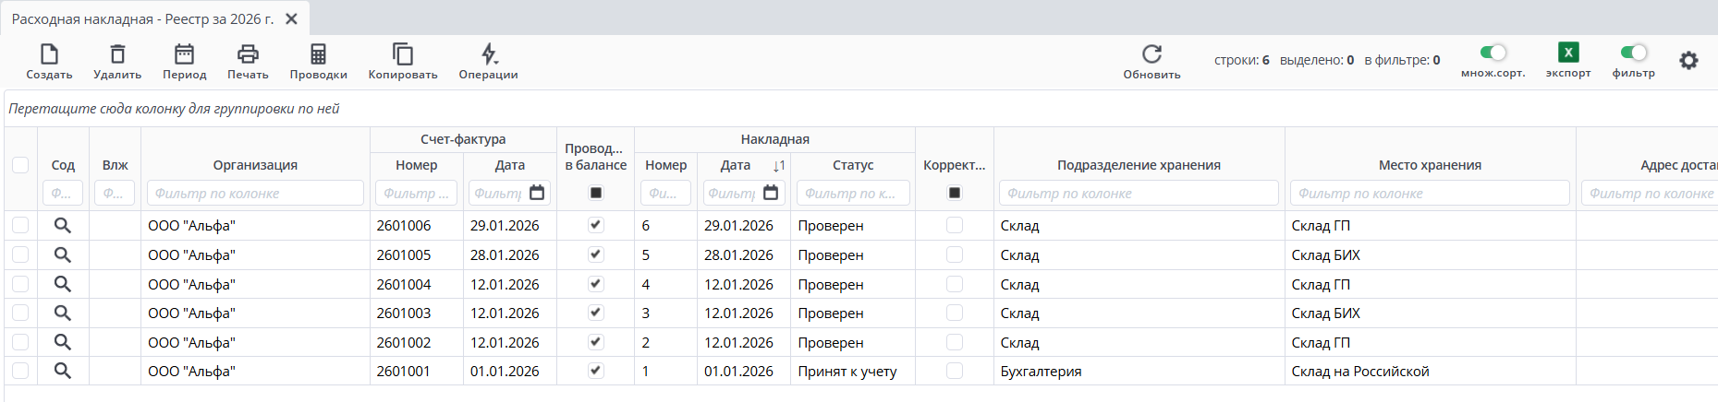Screen dimensions: 1718x402
Task: Open the Операции lightning menu
Action: 488,54
